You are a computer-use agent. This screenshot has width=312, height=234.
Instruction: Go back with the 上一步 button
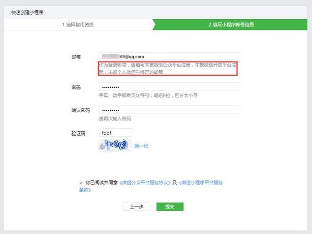click(136, 206)
